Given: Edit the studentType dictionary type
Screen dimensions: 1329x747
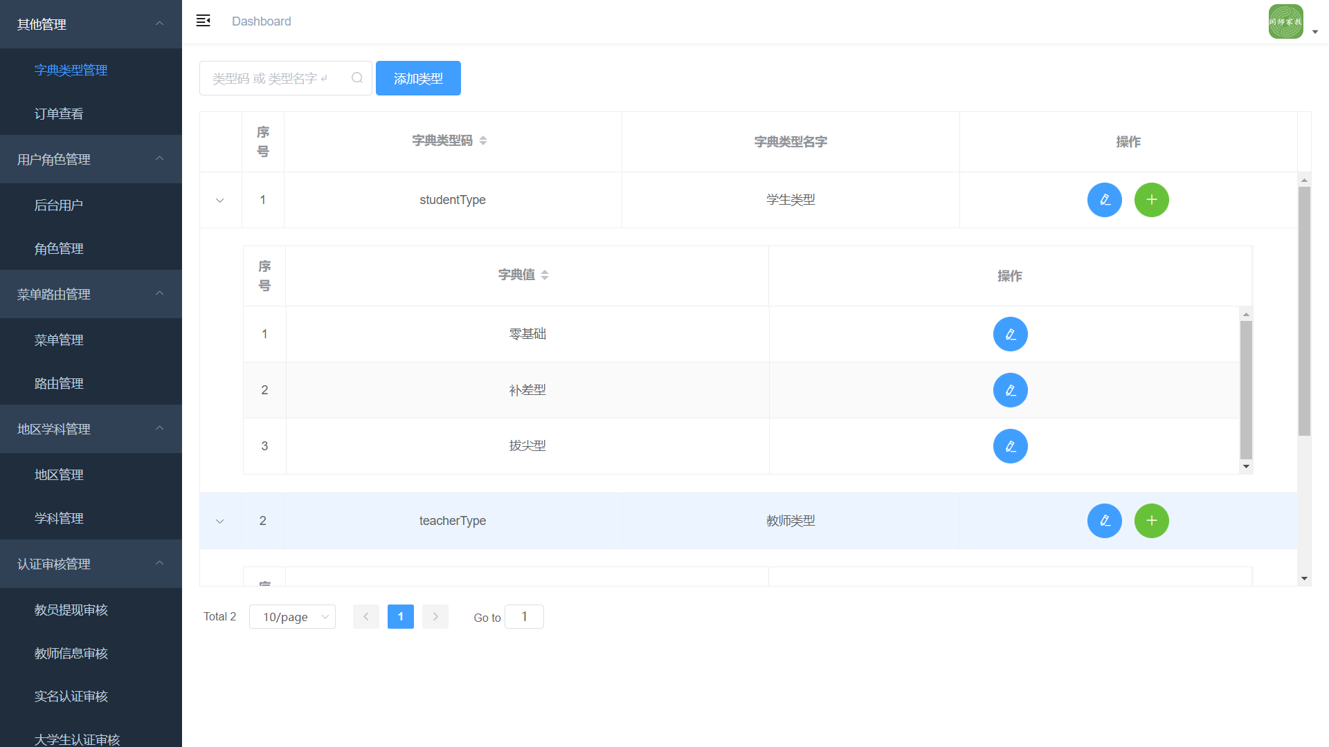Looking at the screenshot, I should [x=1104, y=200].
